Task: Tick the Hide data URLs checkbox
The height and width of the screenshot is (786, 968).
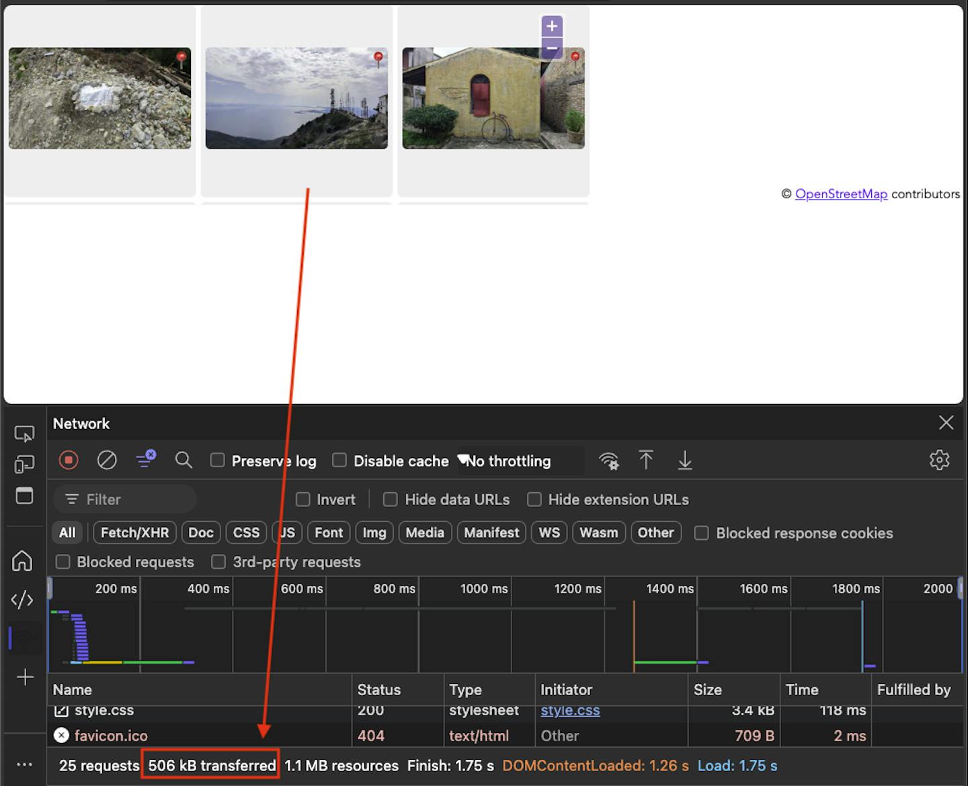Action: point(390,500)
